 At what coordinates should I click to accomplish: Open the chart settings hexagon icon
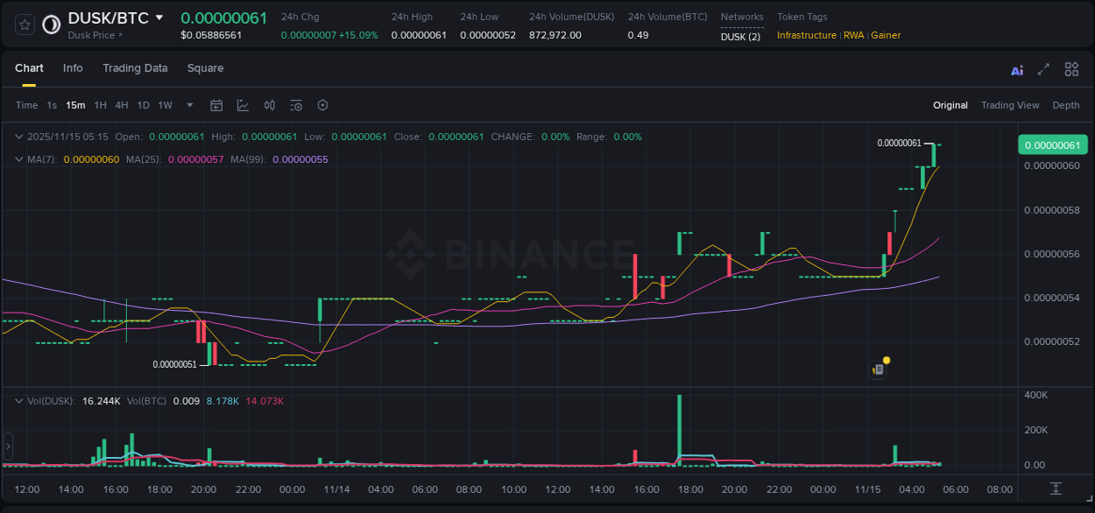322,105
